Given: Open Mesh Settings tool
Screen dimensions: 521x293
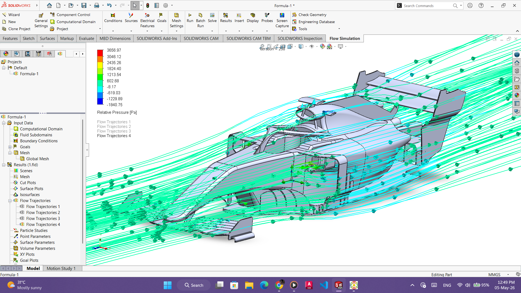Looking at the screenshot, I should [176, 21].
